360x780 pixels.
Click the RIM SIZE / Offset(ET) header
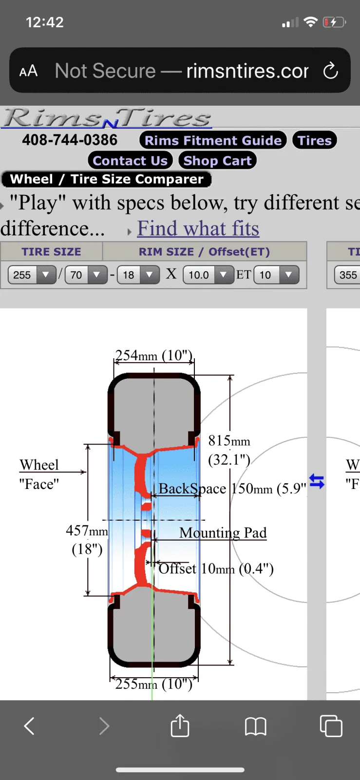point(204,252)
